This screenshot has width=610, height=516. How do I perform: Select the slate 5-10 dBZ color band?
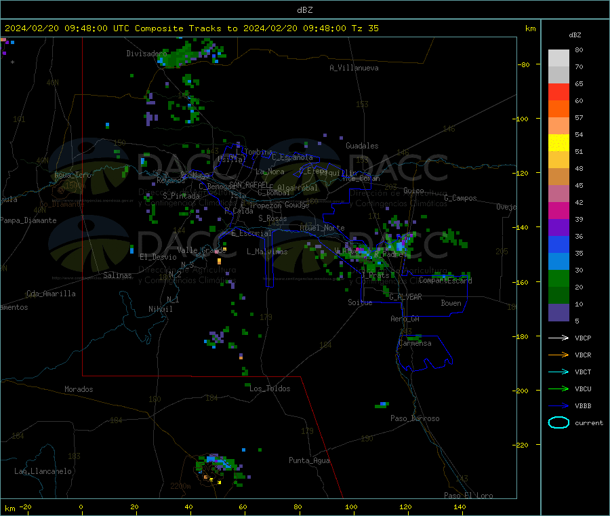point(558,313)
